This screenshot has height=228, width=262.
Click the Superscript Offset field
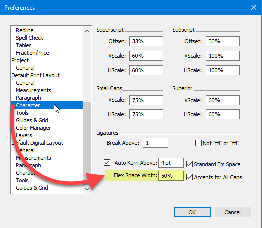pos(146,41)
